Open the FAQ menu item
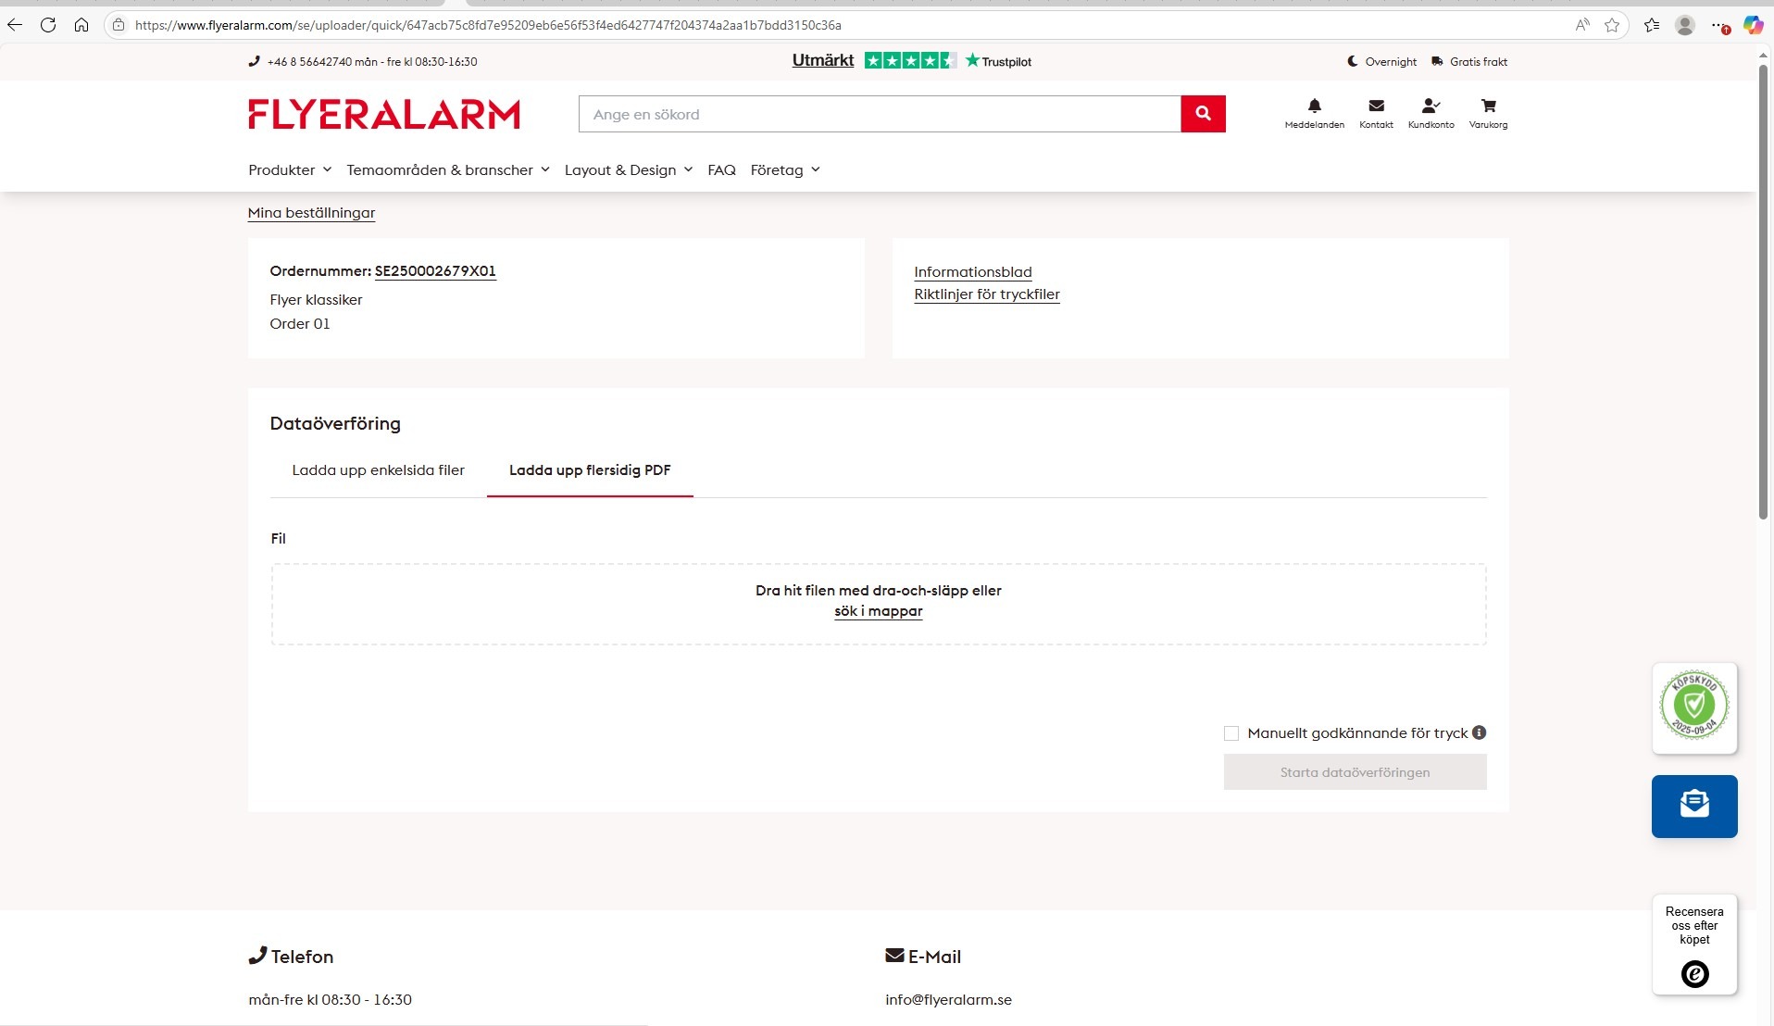This screenshot has height=1026, width=1774. pyautogui.click(x=721, y=170)
